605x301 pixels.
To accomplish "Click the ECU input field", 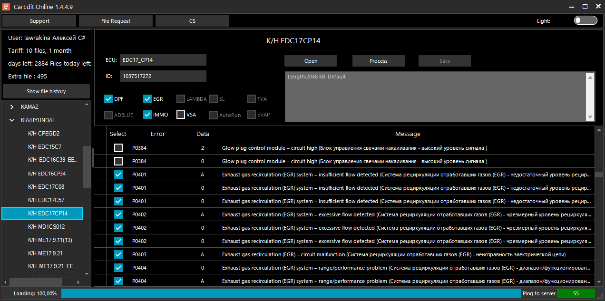I will click(x=163, y=60).
